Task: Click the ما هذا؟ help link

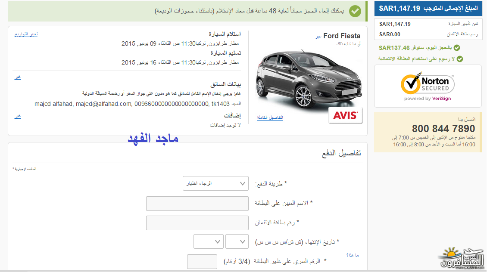Action: 353,255
